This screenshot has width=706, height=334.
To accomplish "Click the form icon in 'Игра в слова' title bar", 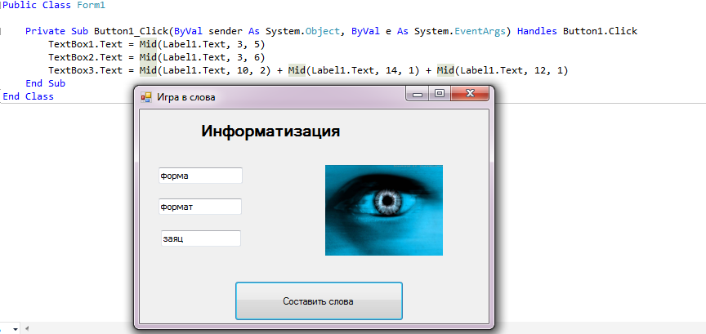I will click(x=146, y=97).
